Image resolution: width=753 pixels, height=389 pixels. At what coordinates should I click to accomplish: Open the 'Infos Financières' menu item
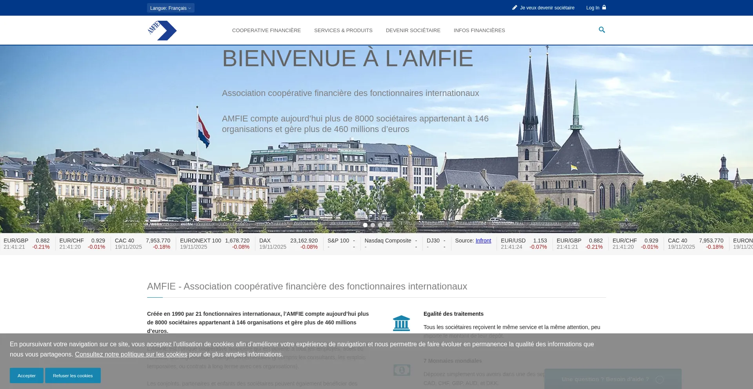(479, 30)
